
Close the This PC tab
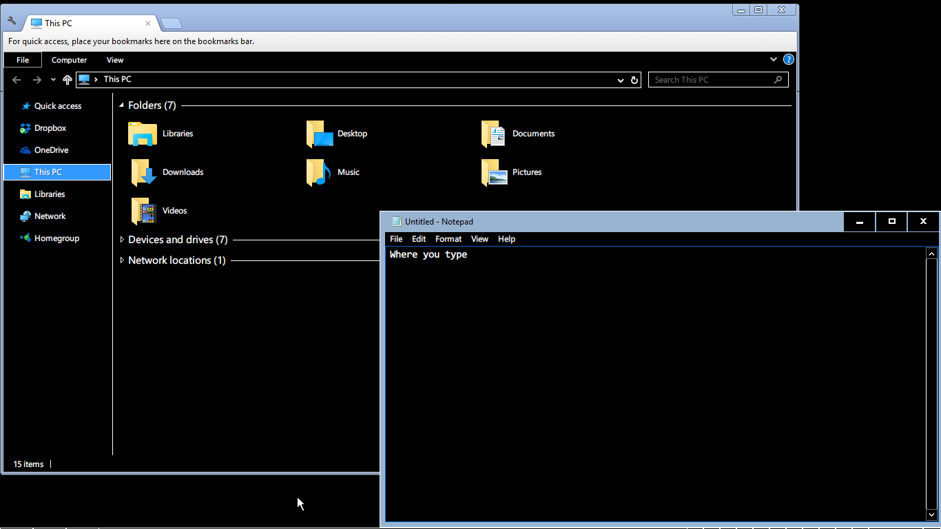(x=148, y=23)
